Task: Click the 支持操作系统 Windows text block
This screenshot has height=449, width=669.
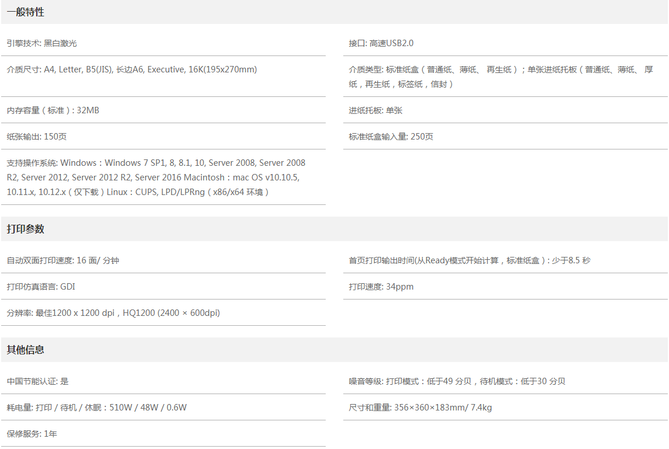Action: coord(156,177)
